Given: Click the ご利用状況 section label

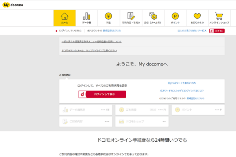Looking at the screenshot, I should point(65,75).
